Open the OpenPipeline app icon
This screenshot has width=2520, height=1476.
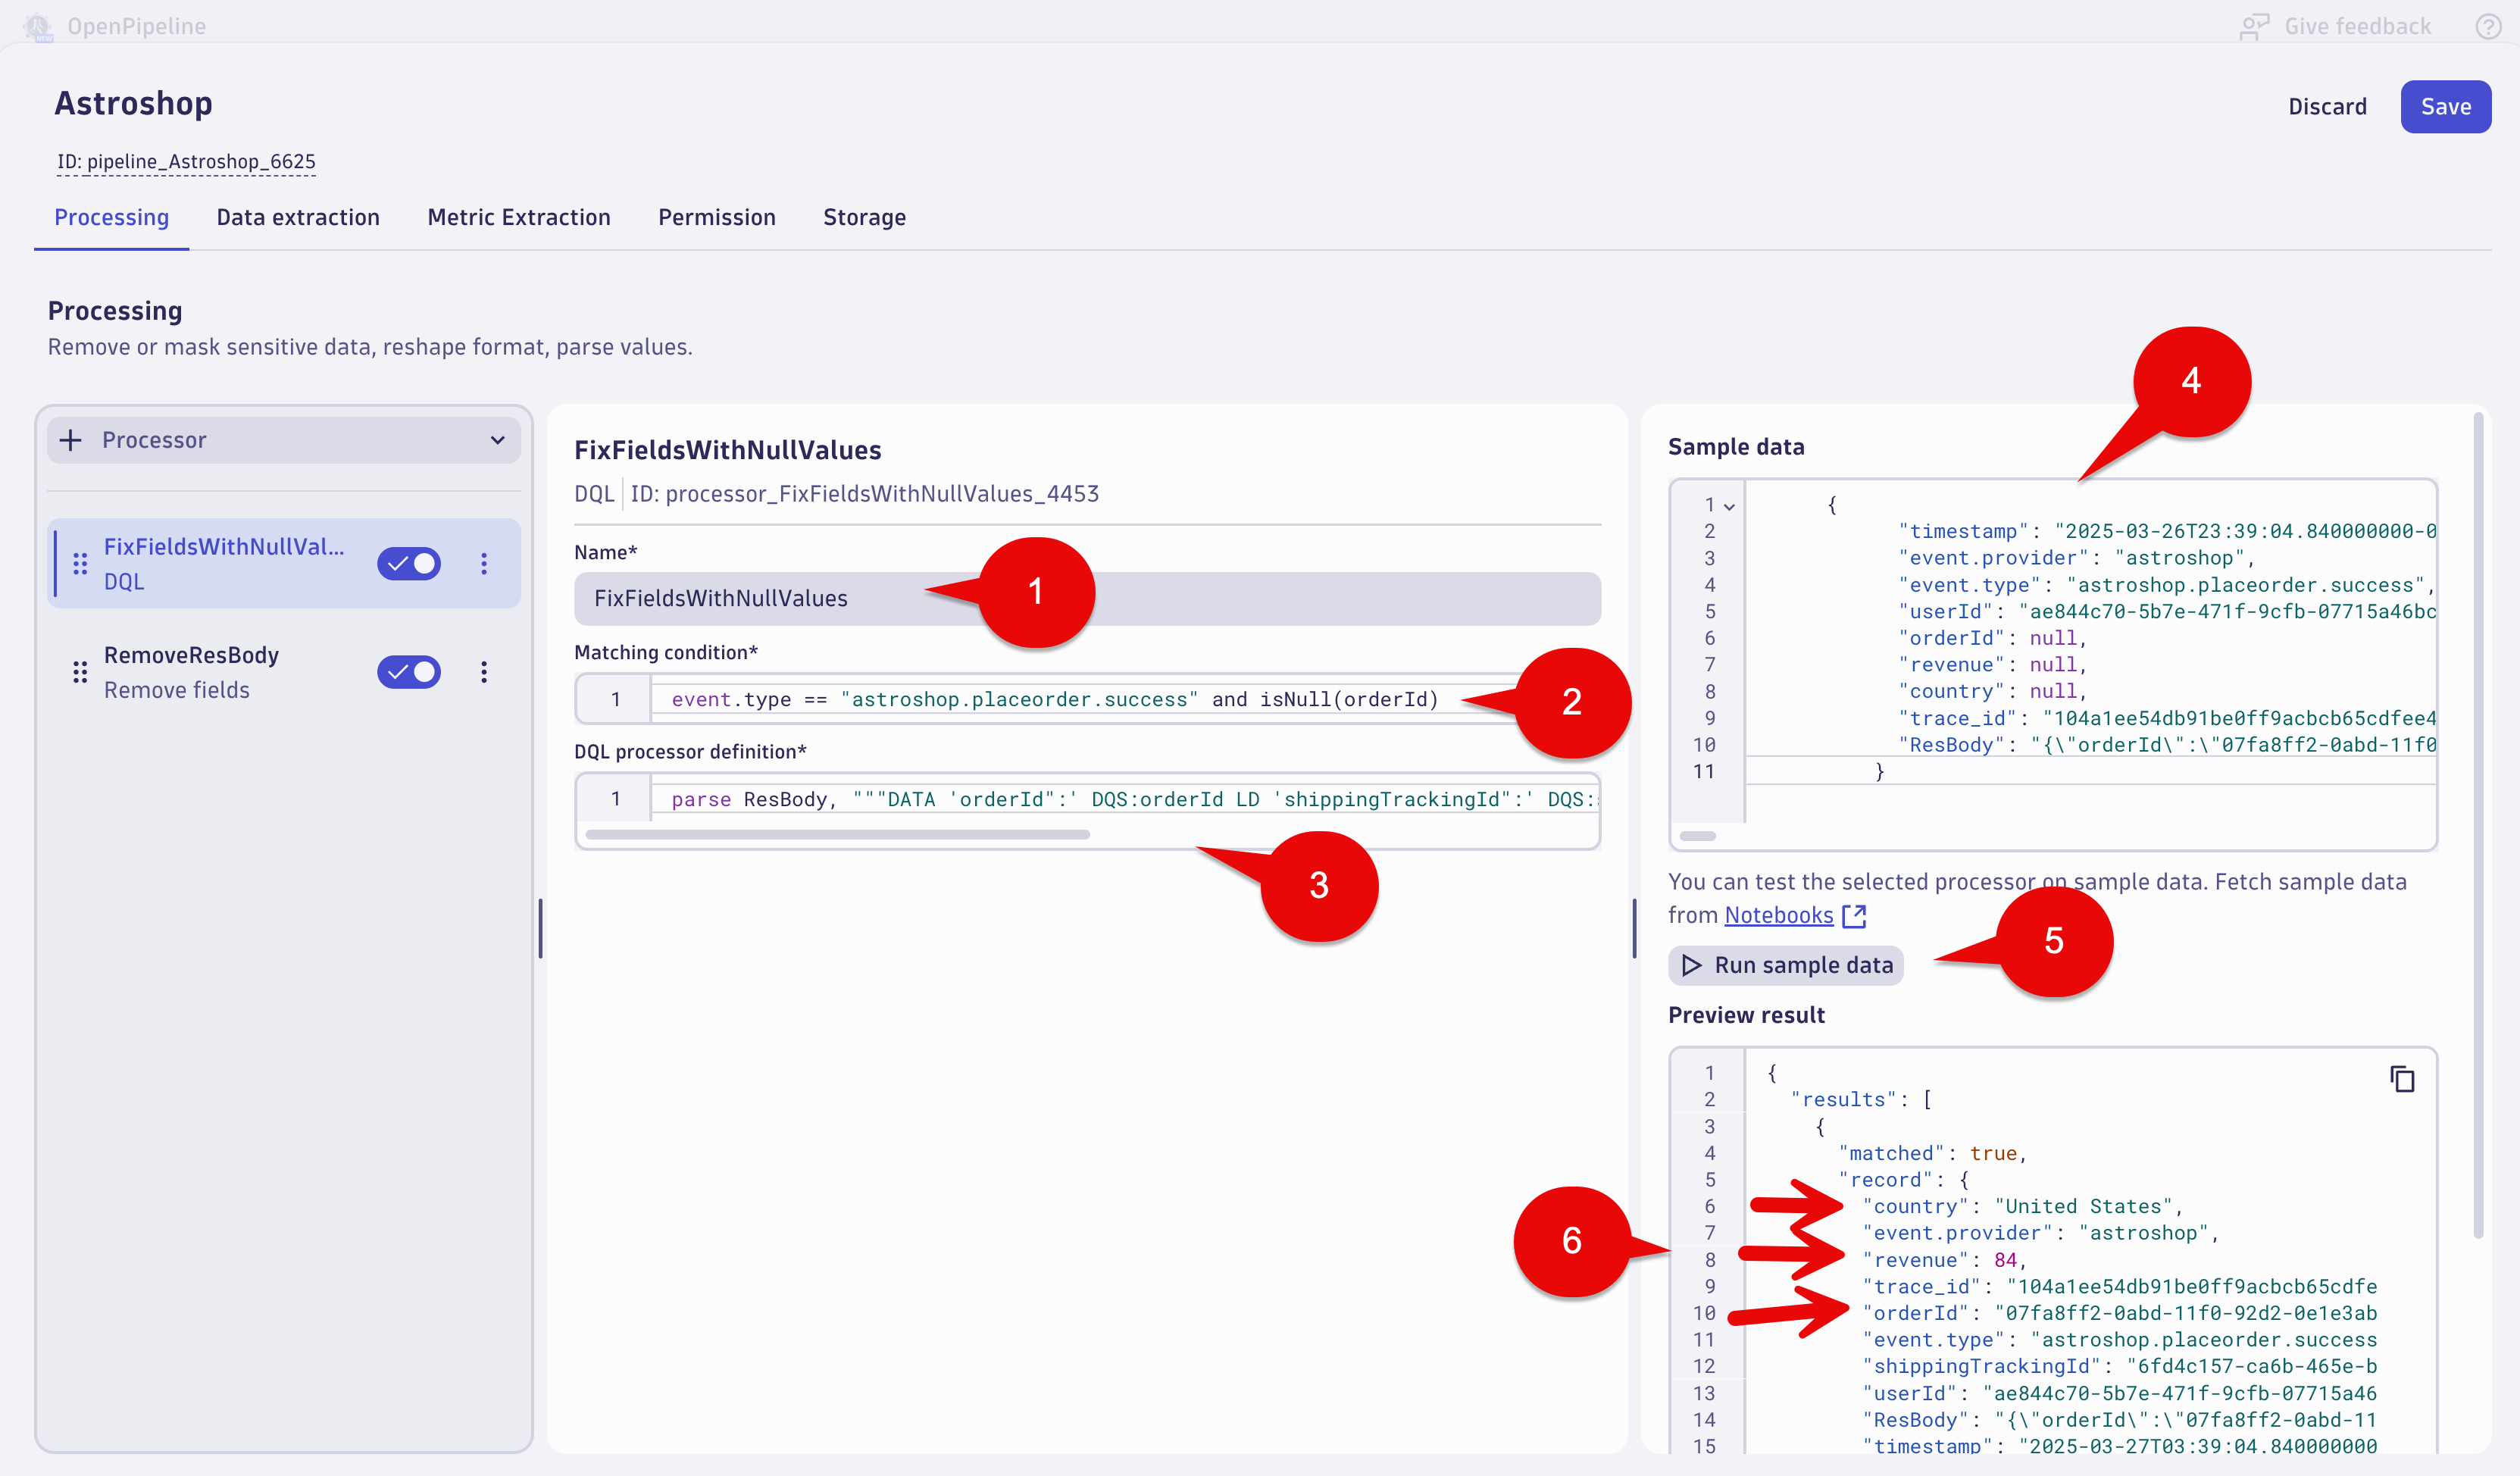coord(37,26)
